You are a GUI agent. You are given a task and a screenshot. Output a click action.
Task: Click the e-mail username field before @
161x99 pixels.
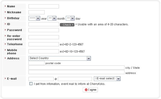(41, 79)
